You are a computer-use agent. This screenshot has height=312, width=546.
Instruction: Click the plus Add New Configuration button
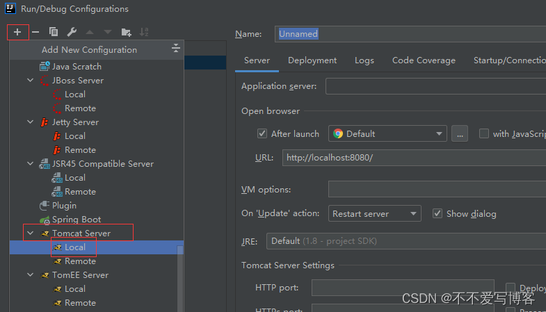click(x=17, y=33)
